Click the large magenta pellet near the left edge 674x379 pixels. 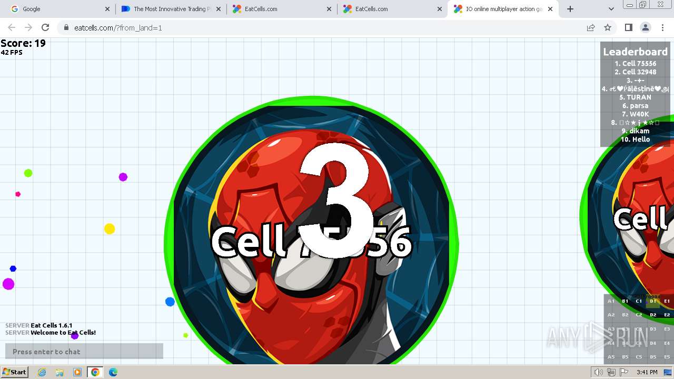(x=8, y=284)
